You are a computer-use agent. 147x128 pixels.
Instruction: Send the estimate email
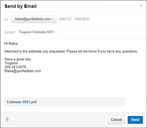pyautogui.click(x=135, y=120)
